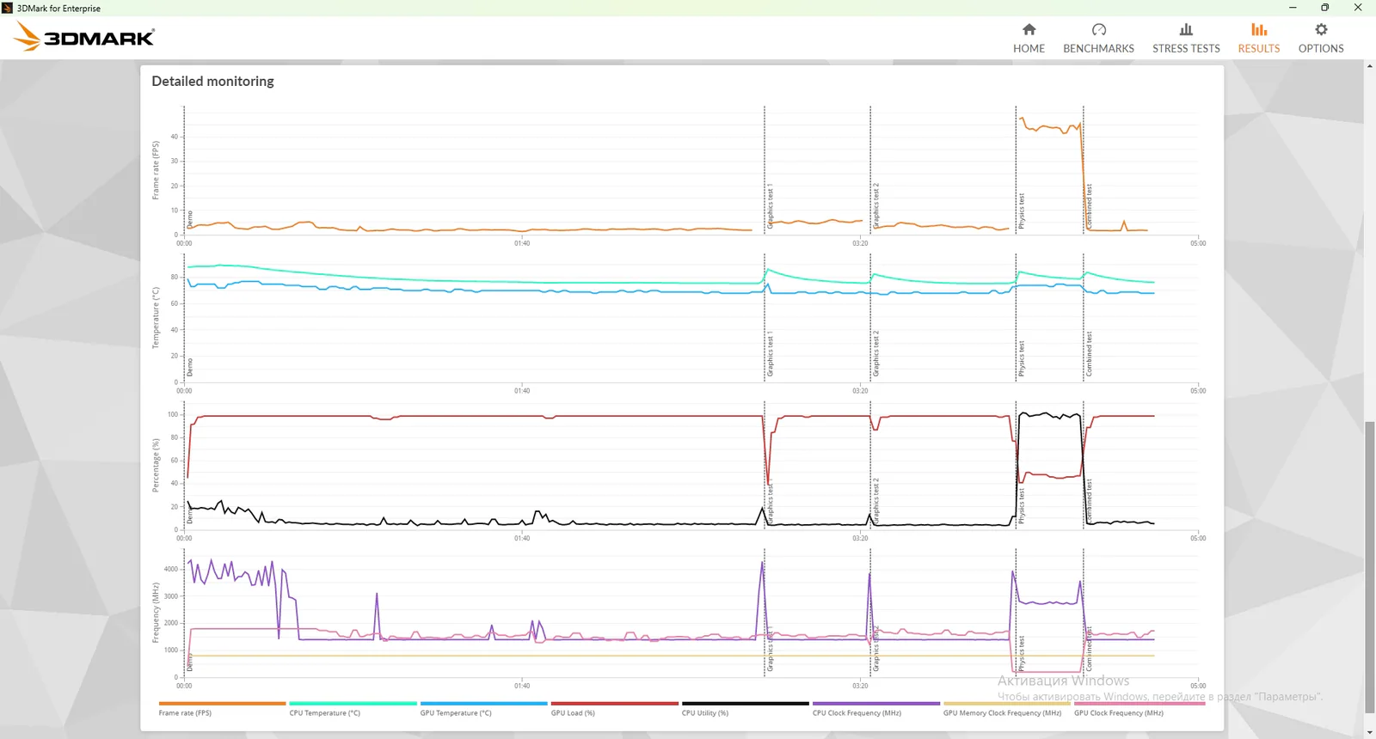Click the scrollbar down arrow
Image resolution: width=1376 pixels, height=739 pixels.
[1369, 733]
